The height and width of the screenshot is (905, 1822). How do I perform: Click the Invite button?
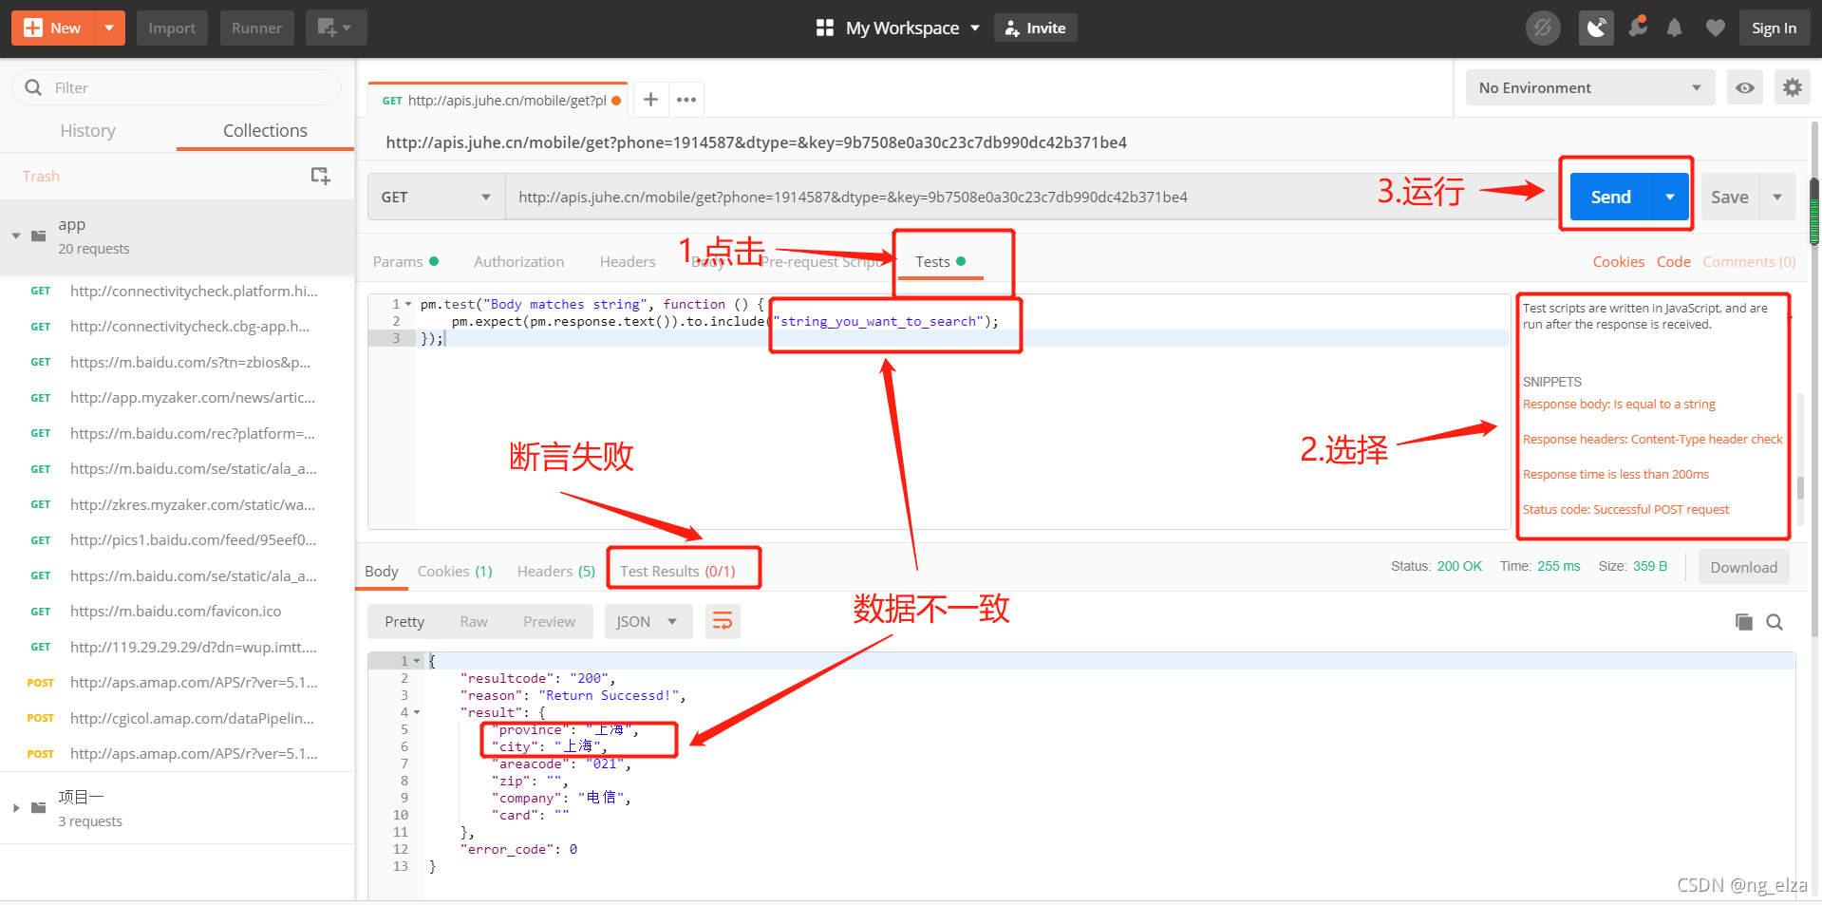coord(1036,28)
